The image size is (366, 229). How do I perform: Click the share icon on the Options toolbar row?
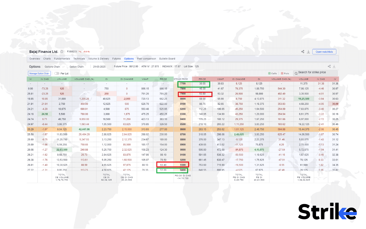pyautogui.click(x=329, y=66)
